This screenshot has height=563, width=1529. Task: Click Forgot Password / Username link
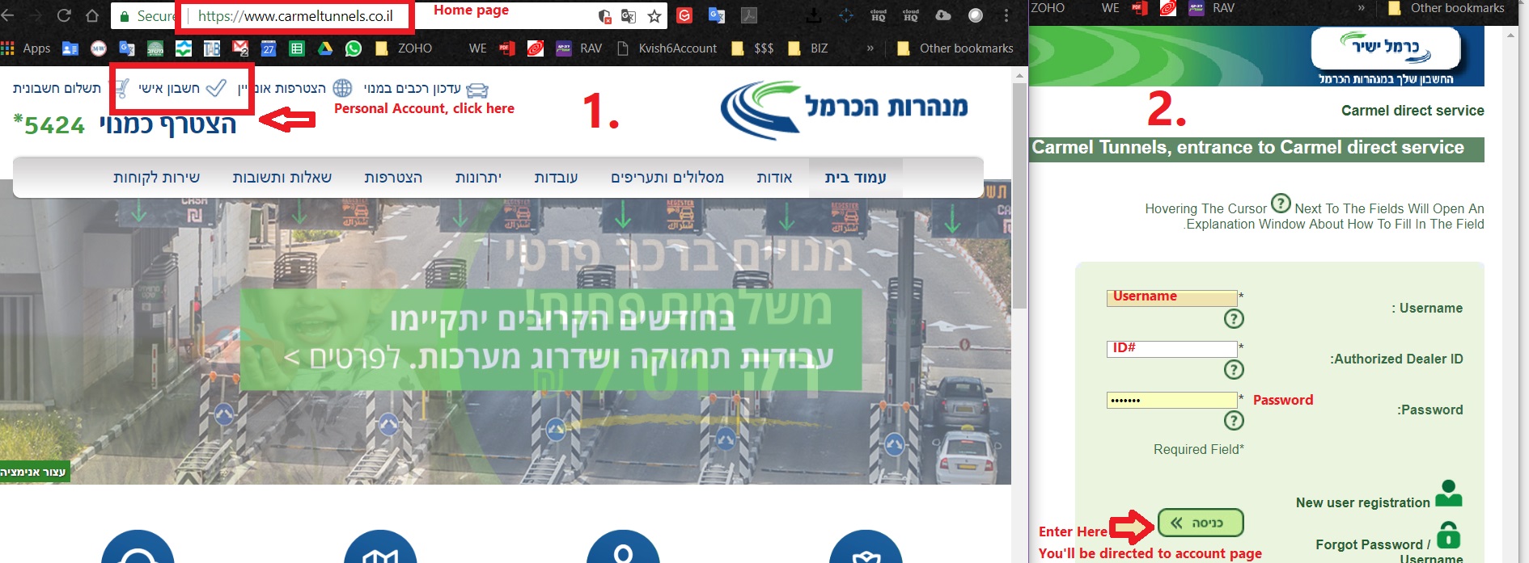coord(1390,552)
